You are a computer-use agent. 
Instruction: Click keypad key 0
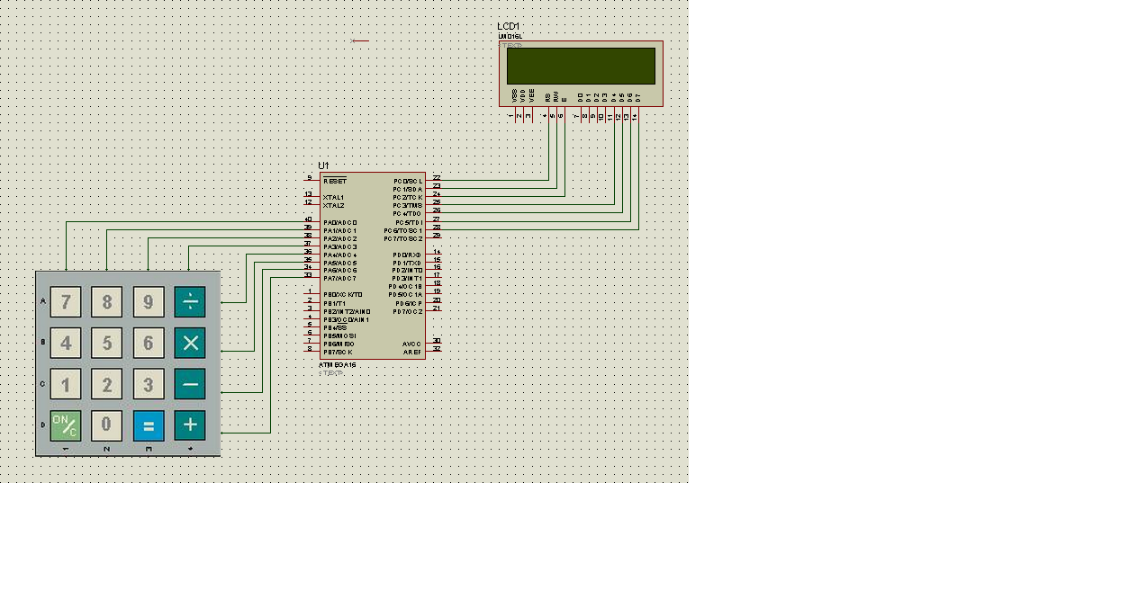(107, 425)
